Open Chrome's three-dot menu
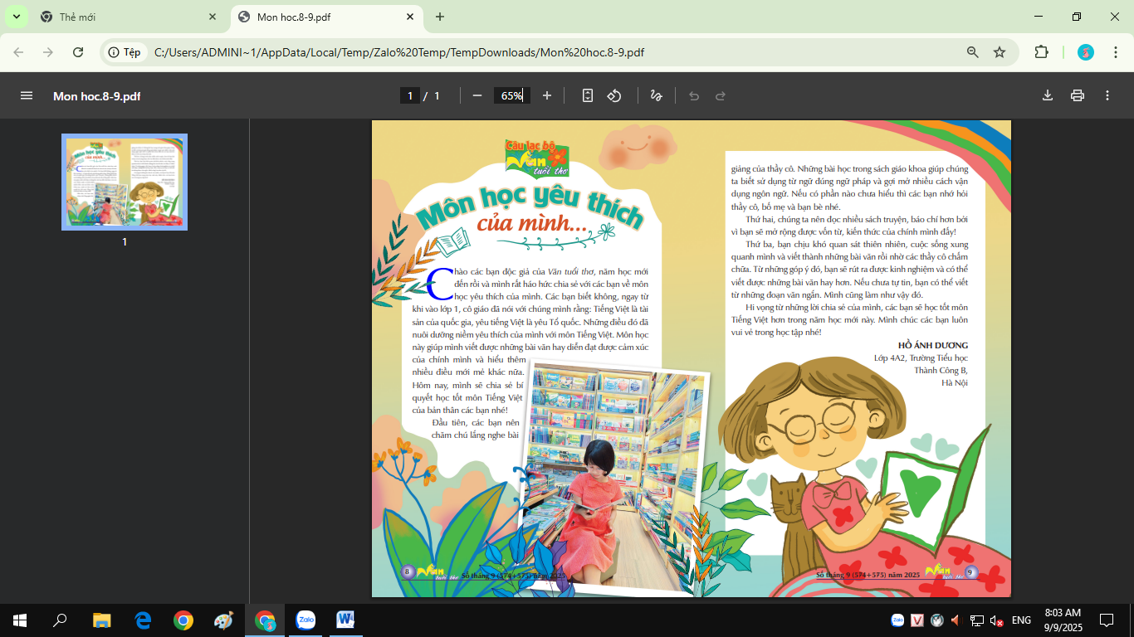The height and width of the screenshot is (637, 1134). click(x=1114, y=52)
